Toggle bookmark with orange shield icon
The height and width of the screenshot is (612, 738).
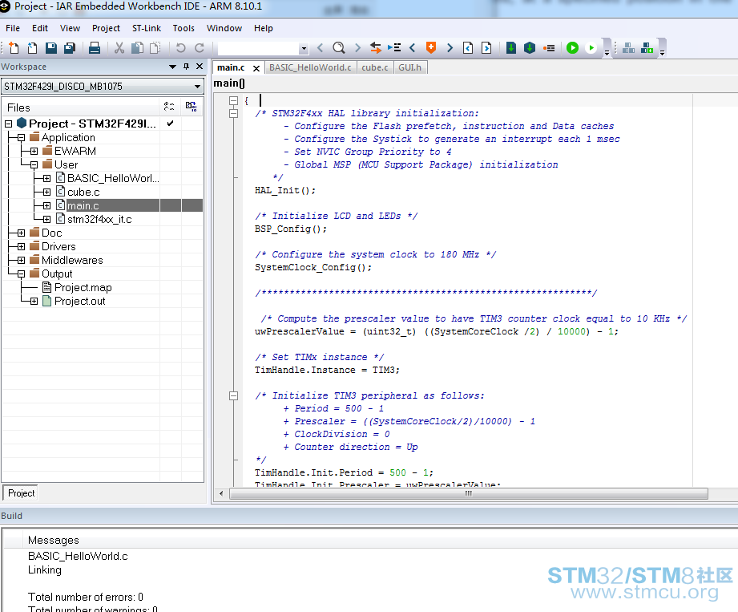430,48
